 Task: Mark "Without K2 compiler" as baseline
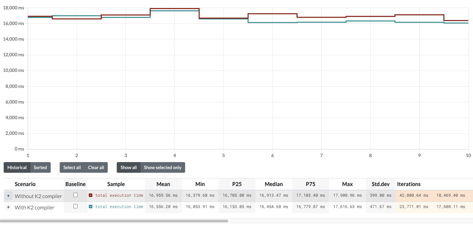(x=75, y=195)
